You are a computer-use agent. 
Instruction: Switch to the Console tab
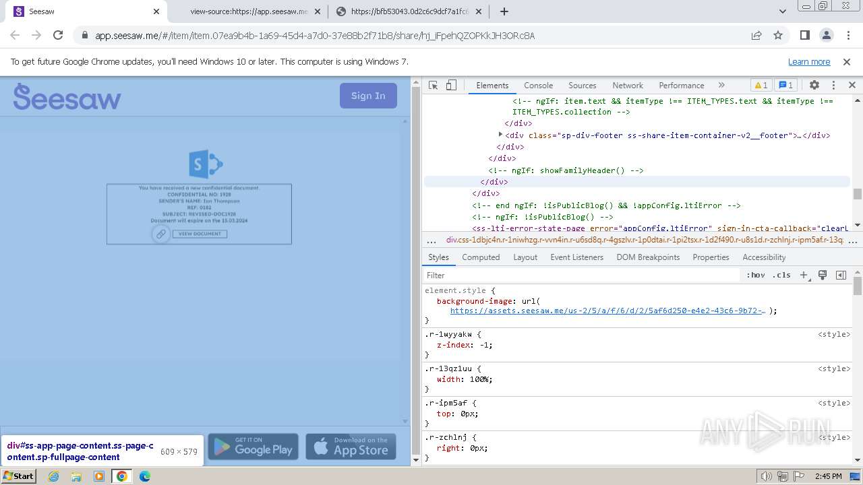click(x=539, y=86)
